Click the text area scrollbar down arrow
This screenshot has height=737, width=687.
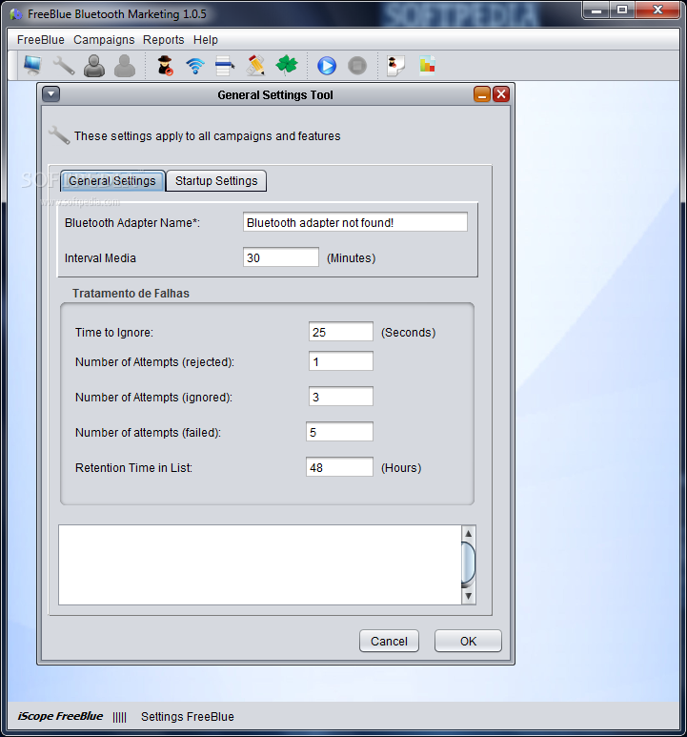pyautogui.click(x=468, y=596)
